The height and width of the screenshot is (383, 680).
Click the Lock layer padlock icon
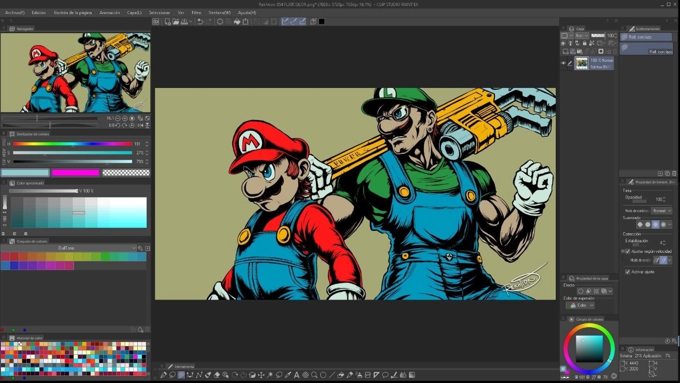[x=584, y=43]
